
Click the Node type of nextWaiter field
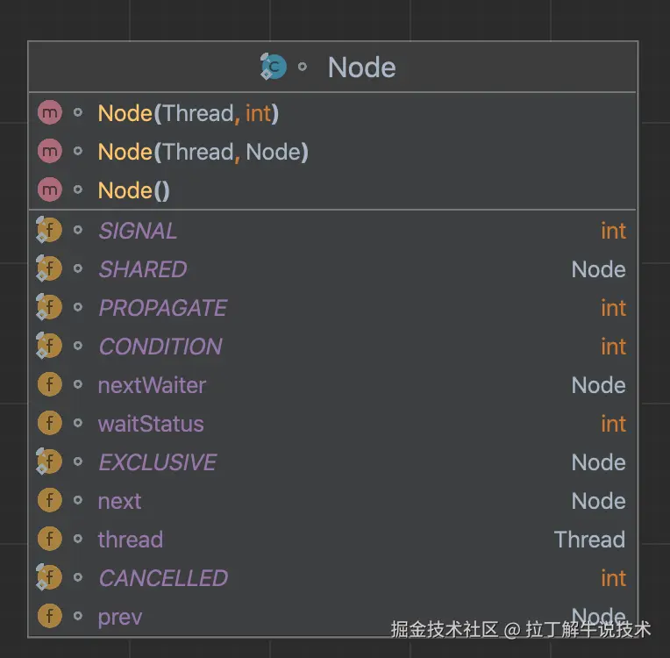[598, 385]
